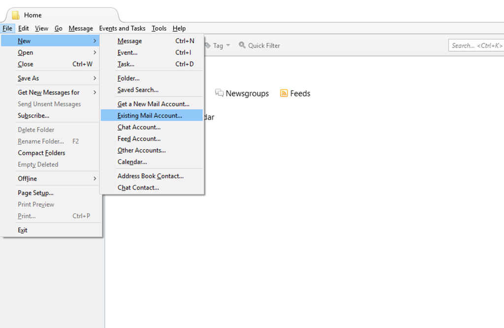Open the Help menu
The width and height of the screenshot is (504, 328).
click(179, 28)
